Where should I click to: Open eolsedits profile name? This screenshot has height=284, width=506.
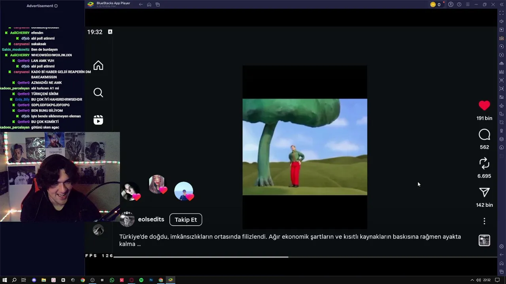point(151,219)
